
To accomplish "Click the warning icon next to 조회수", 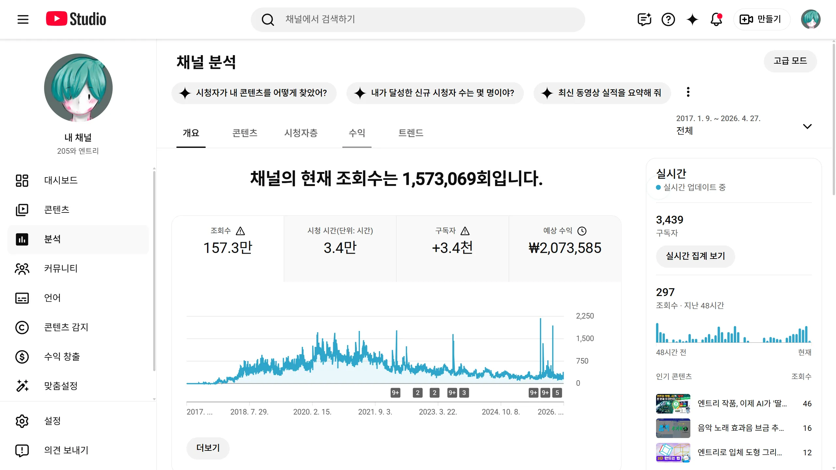I will [x=240, y=231].
